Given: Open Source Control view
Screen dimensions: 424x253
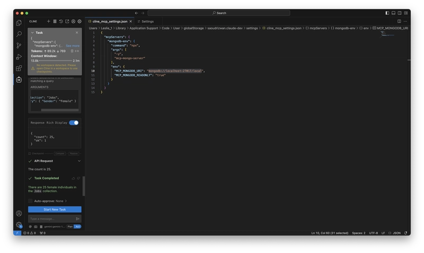Looking at the screenshot, I should 19,46.
